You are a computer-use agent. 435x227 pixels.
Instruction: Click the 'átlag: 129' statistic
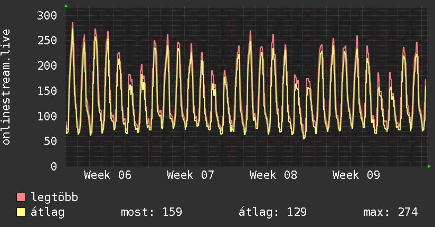[273, 212]
